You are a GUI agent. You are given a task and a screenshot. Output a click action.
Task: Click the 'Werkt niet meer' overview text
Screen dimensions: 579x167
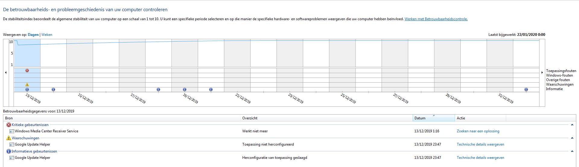255,131
